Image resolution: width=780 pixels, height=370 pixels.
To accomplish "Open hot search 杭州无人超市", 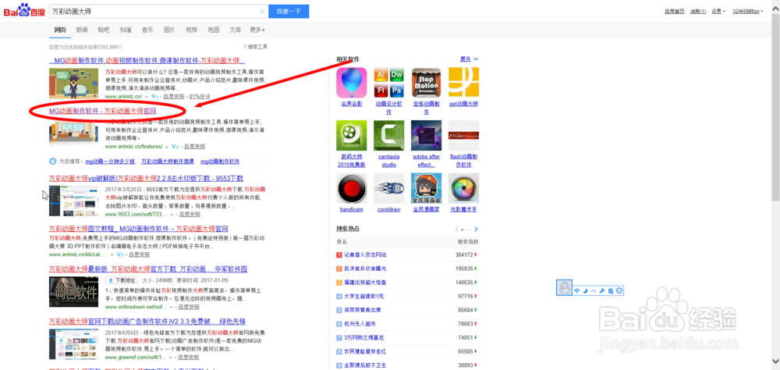I will pos(360,324).
